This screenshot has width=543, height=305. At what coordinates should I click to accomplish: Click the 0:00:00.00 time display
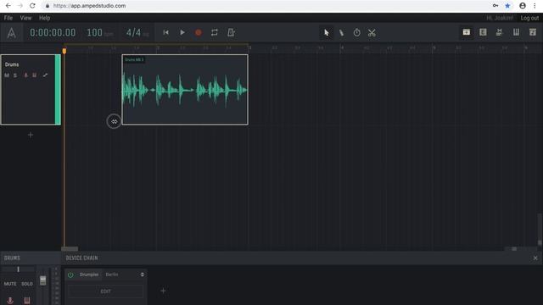click(x=53, y=32)
